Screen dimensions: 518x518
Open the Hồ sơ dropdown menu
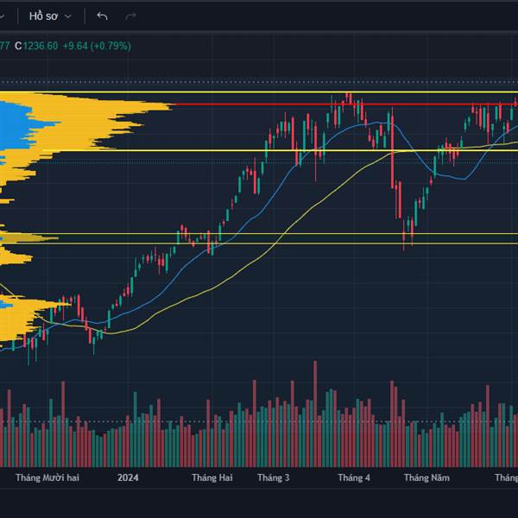(x=50, y=16)
